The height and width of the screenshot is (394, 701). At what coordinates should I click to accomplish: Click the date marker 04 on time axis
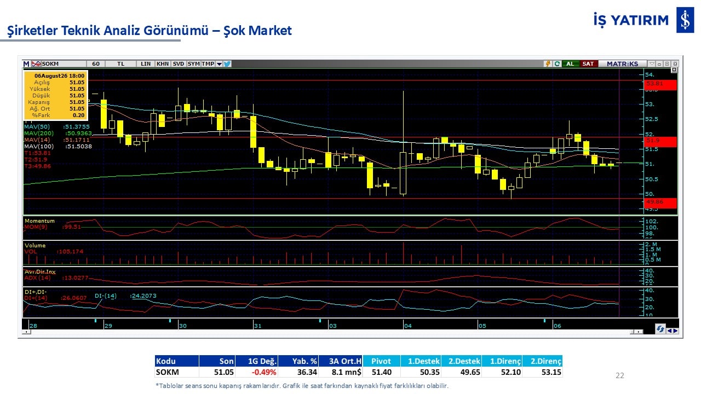coord(407,326)
